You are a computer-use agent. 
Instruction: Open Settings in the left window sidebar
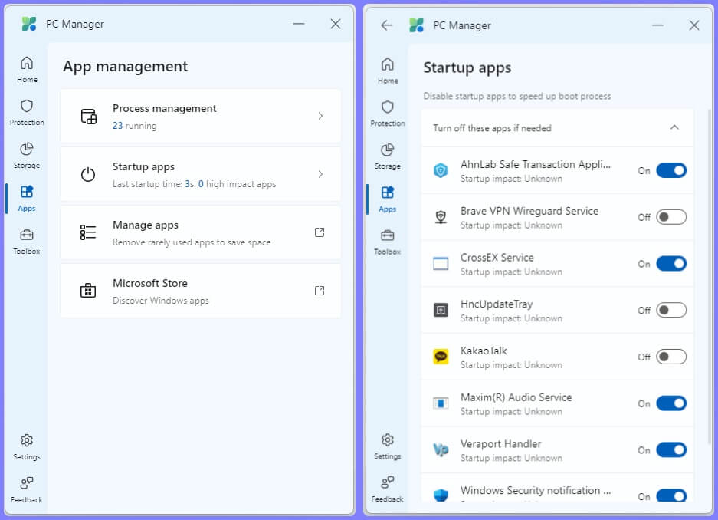tap(27, 446)
